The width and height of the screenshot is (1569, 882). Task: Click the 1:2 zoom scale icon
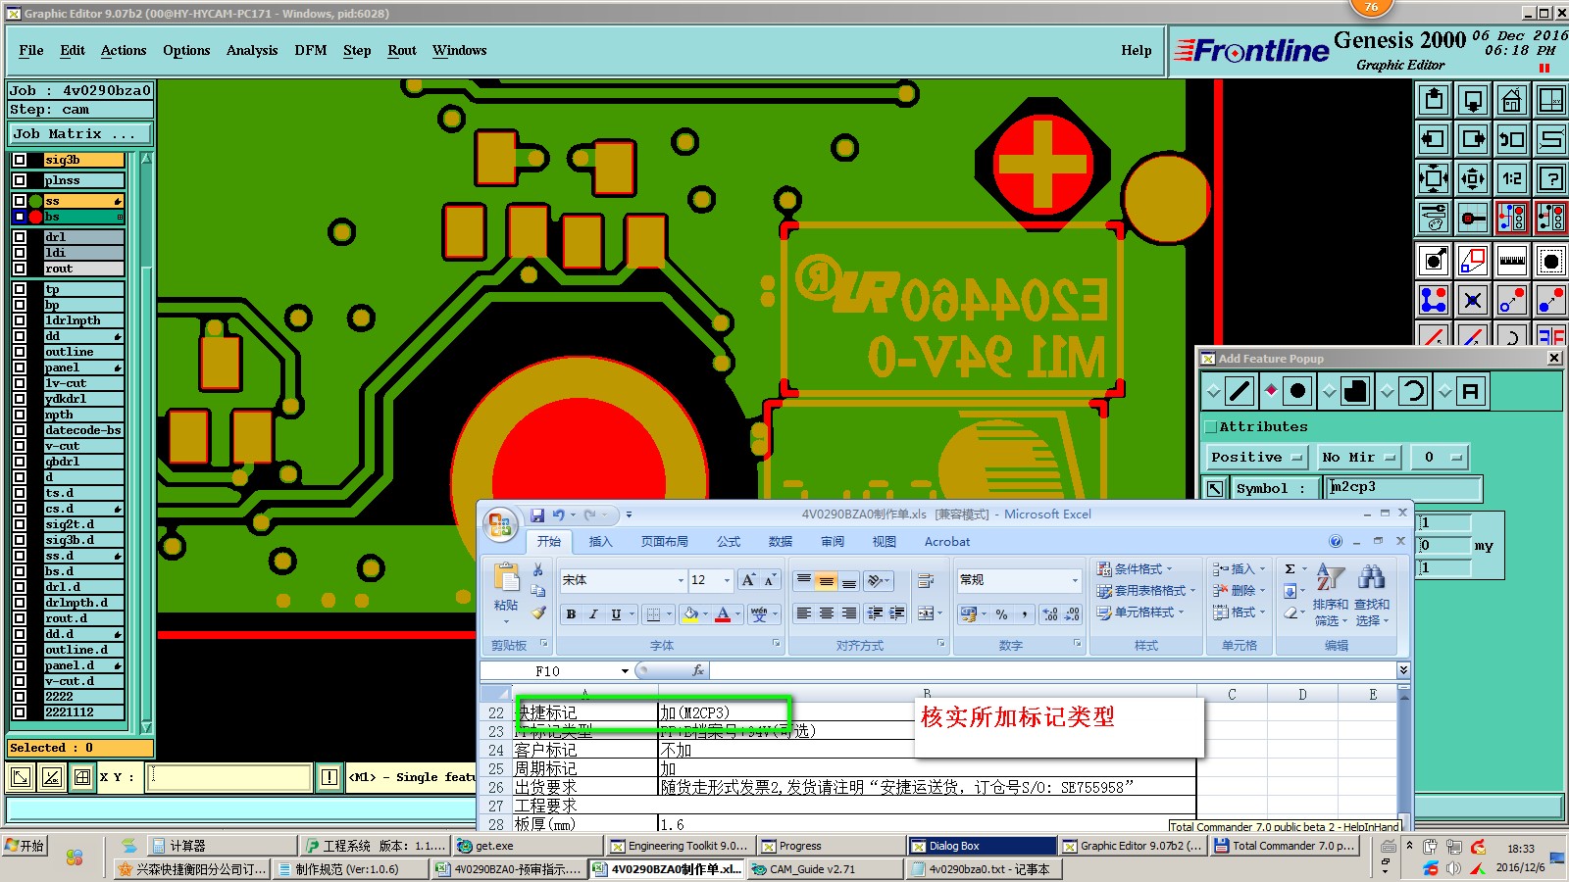[1512, 178]
